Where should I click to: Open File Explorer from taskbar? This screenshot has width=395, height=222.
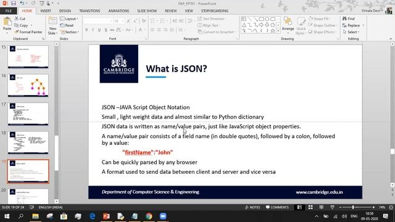coord(36,216)
